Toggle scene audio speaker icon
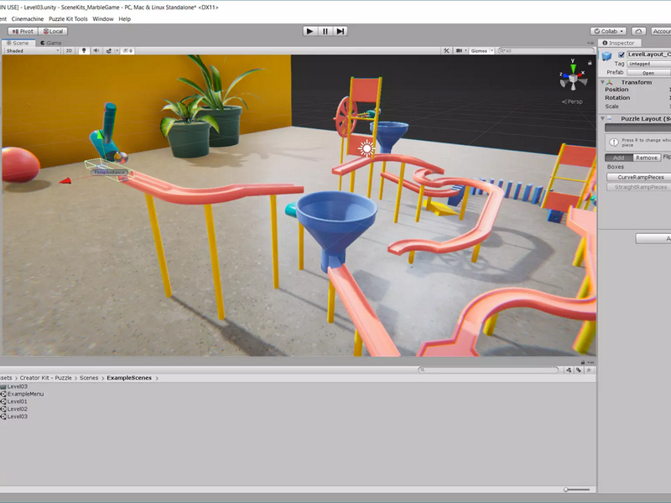This screenshot has width=671, height=503. click(x=96, y=50)
